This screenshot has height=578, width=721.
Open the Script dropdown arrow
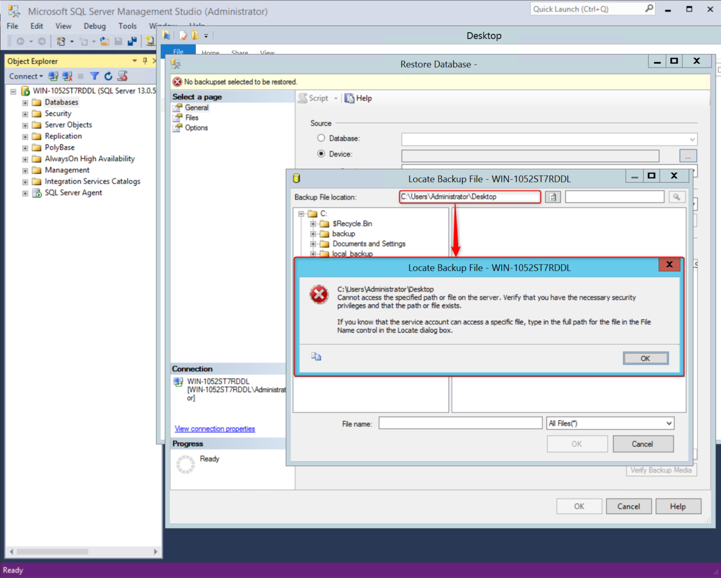point(336,99)
